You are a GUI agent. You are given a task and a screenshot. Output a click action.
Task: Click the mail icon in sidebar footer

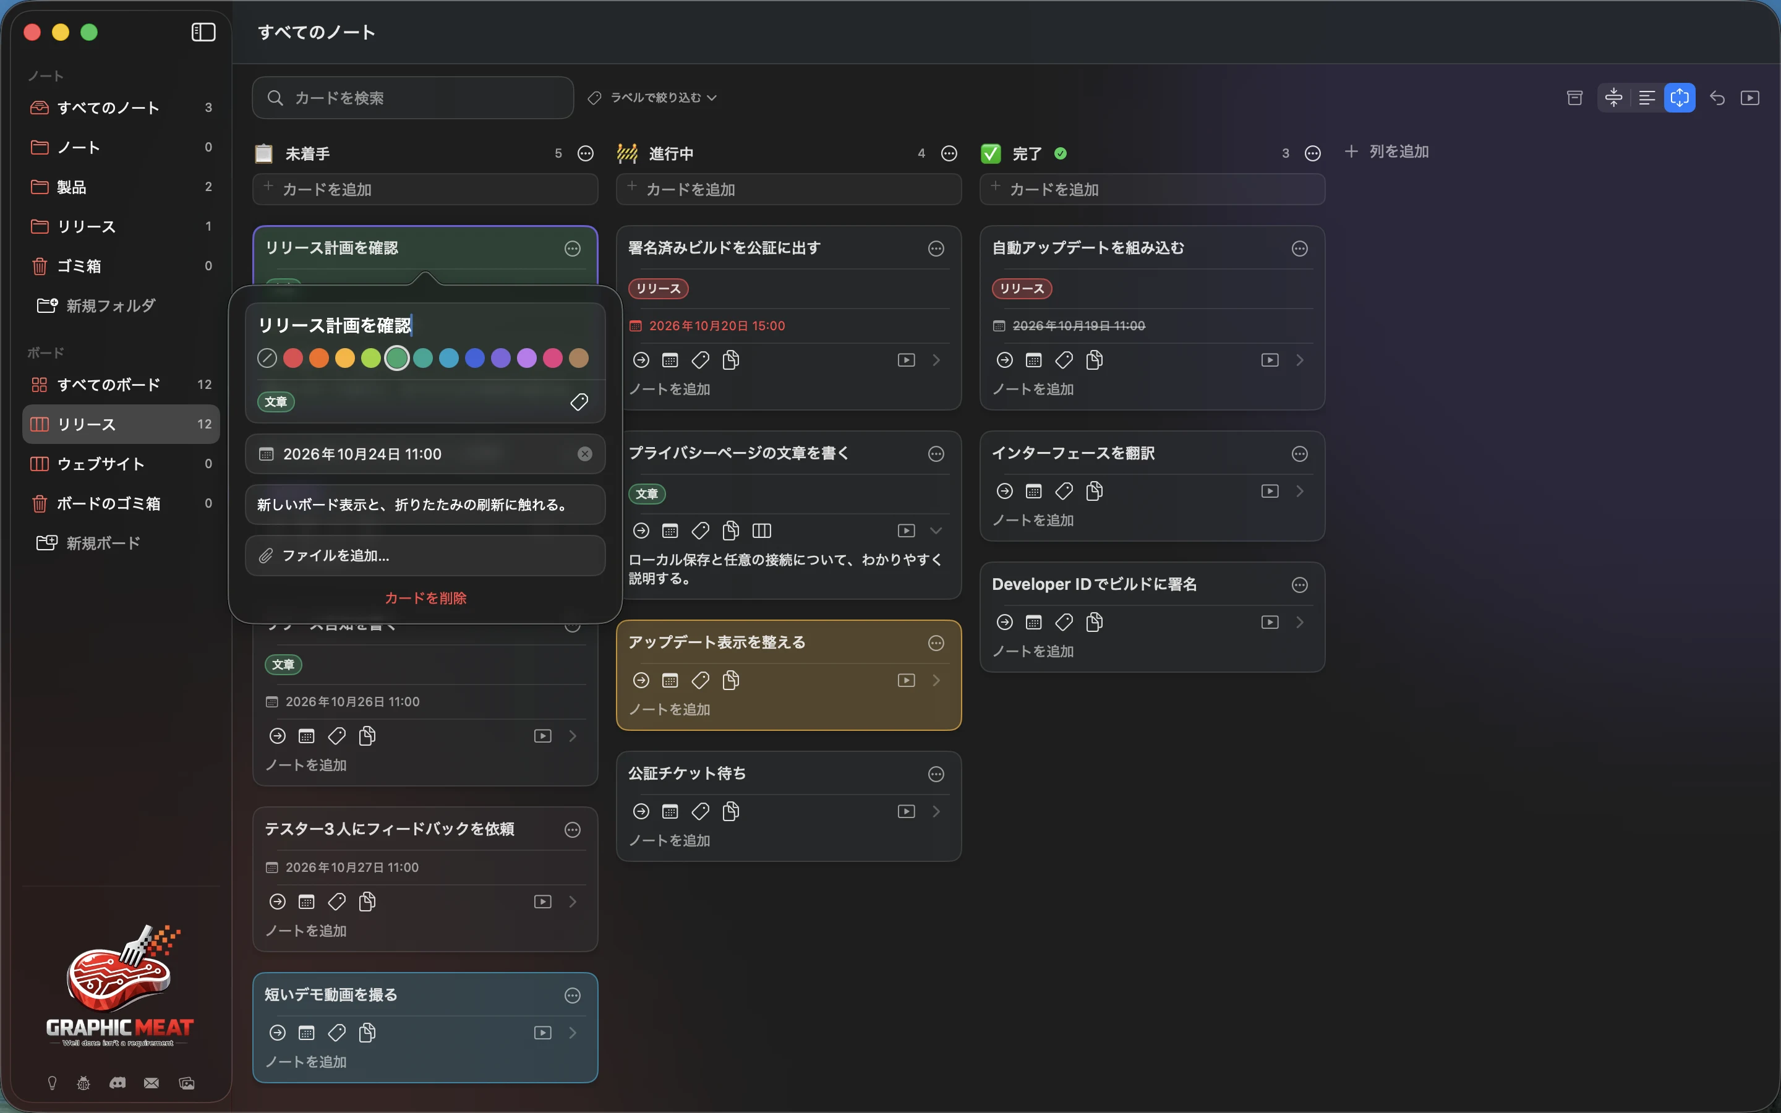[152, 1083]
